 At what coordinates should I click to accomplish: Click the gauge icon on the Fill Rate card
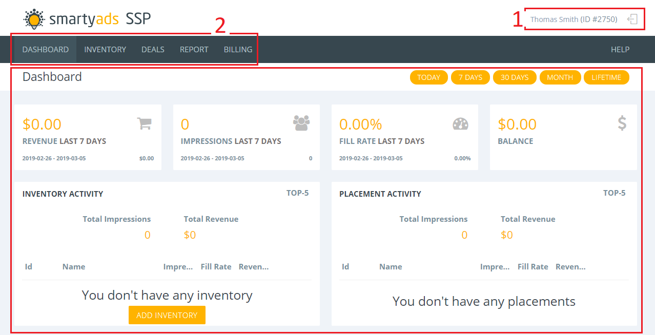[x=461, y=123]
